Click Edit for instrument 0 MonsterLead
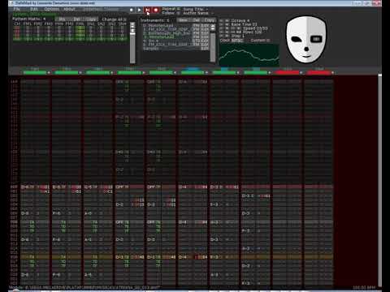The width and height of the screenshot is (390, 292). (x=205, y=26)
